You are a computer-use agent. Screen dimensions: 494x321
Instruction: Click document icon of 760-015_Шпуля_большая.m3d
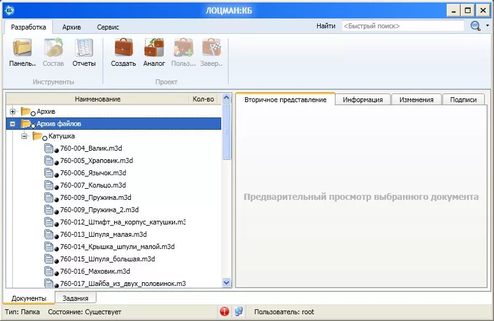point(49,259)
